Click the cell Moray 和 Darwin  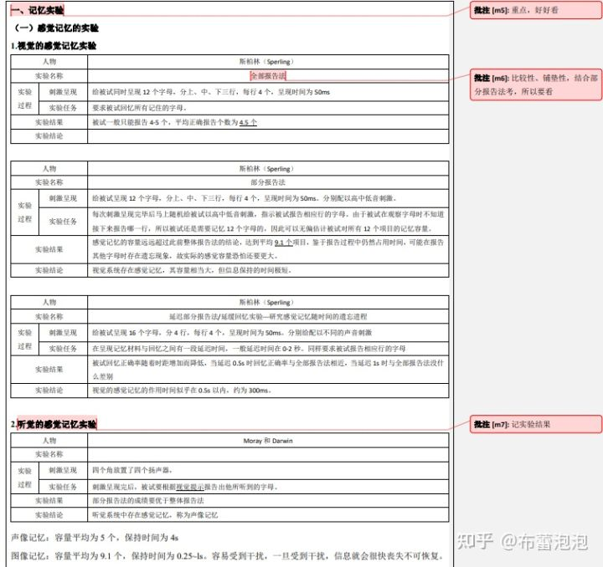coord(268,441)
